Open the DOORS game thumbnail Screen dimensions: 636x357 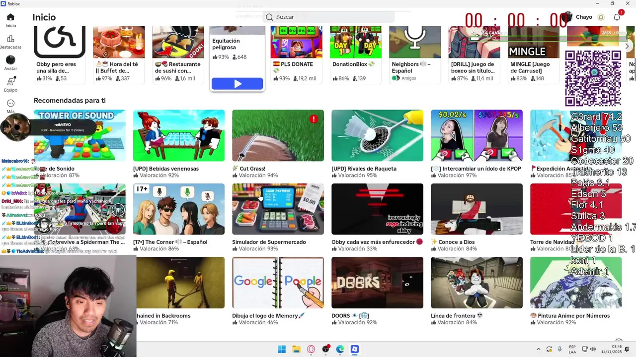point(378,283)
